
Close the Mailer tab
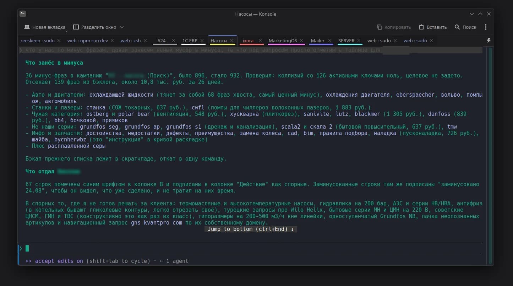click(330, 41)
